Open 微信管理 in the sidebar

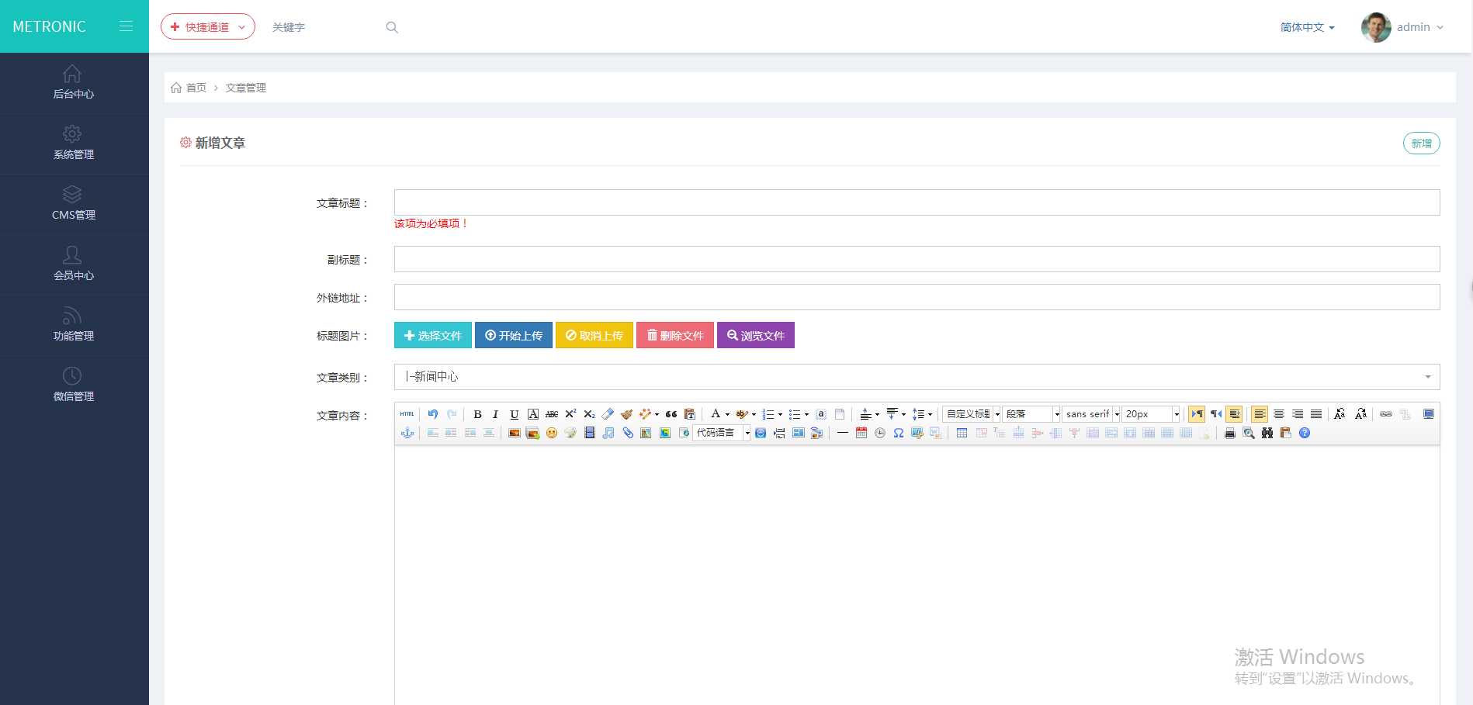(x=74, y=385)
